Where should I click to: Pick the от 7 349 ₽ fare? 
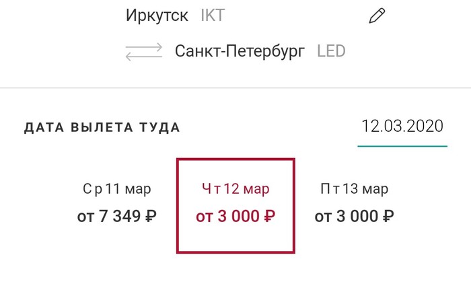(x=116, y=217)
